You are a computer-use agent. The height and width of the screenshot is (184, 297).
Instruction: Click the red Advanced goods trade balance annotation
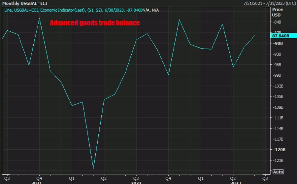[95, 23]
